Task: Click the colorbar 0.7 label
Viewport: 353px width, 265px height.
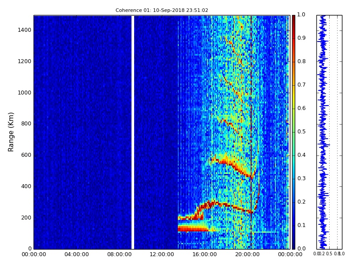Action: (x=301, y=85)
